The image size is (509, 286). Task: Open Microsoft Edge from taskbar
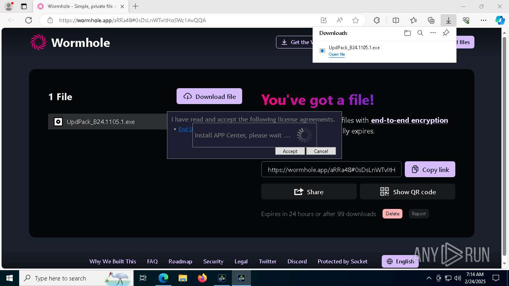pyautogui.click(x=163, y=278)
